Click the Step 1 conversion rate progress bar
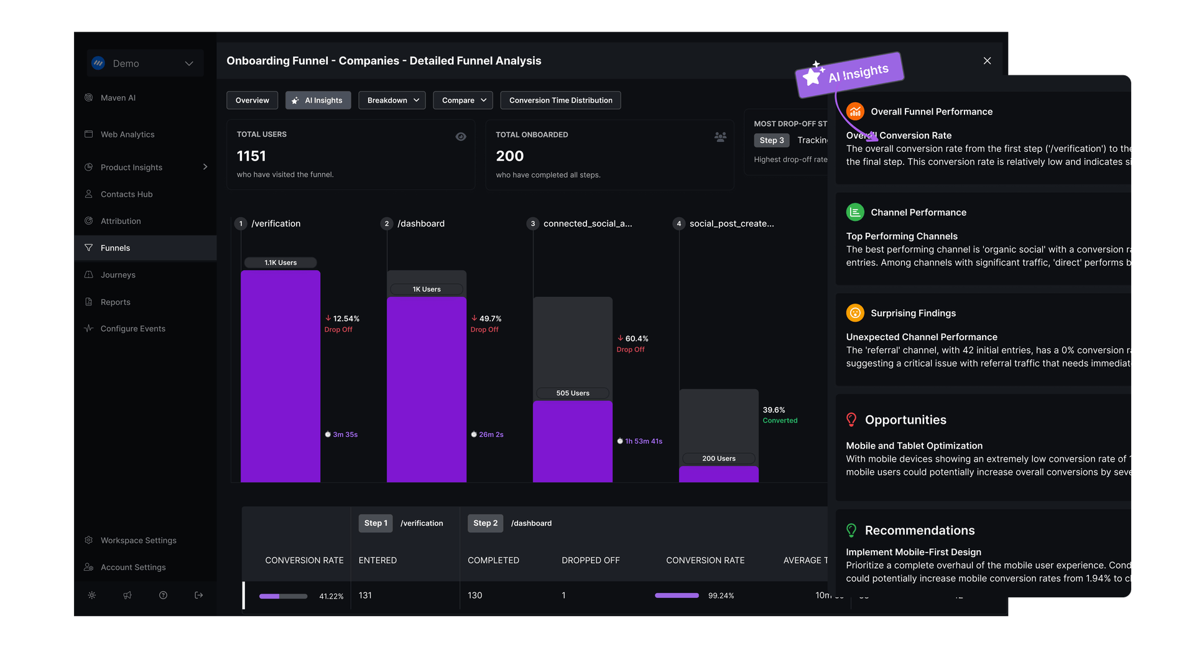The image size is (1194, 649). click(x=283, y=595)
